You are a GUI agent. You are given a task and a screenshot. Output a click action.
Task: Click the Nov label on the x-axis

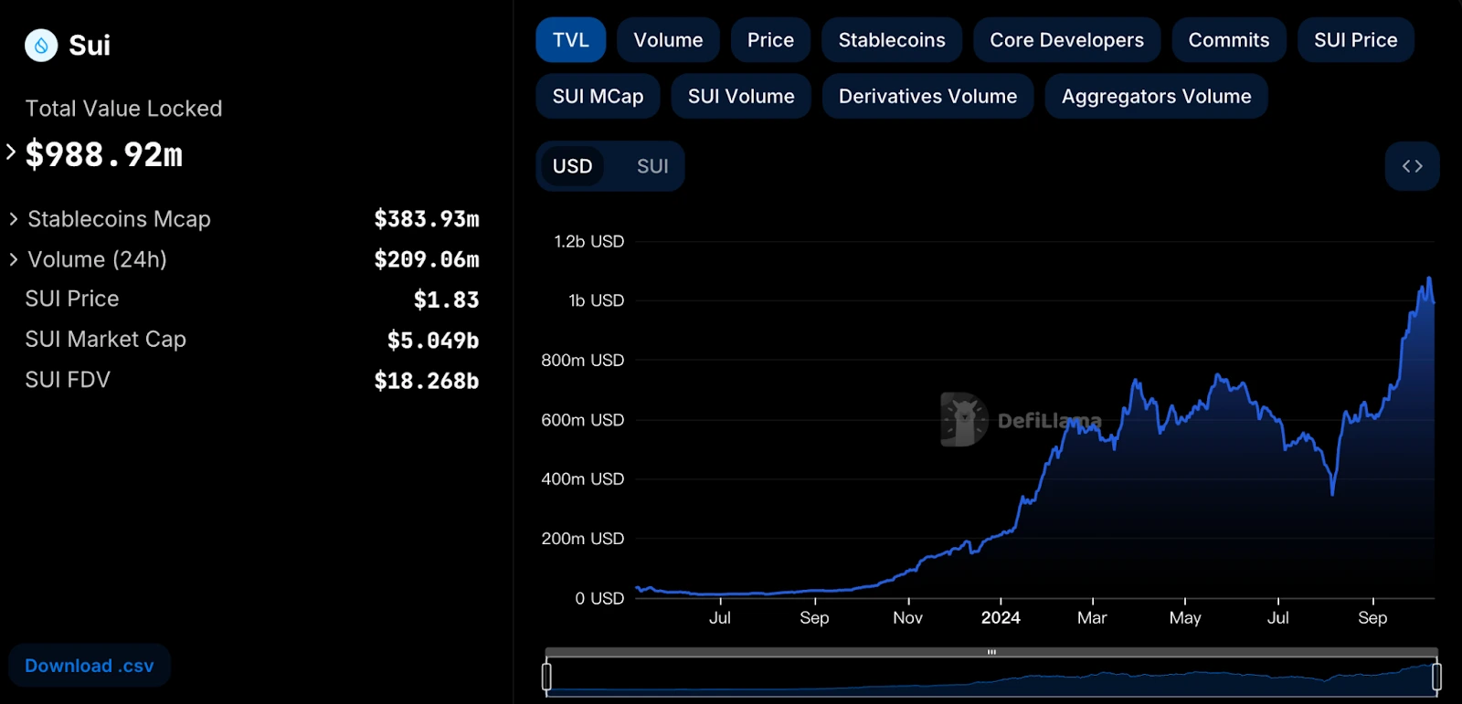coord(907,618)
